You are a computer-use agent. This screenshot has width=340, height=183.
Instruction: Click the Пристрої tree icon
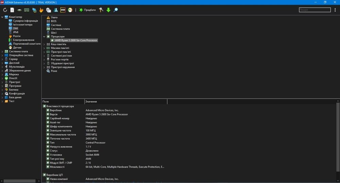pos(6,82)
